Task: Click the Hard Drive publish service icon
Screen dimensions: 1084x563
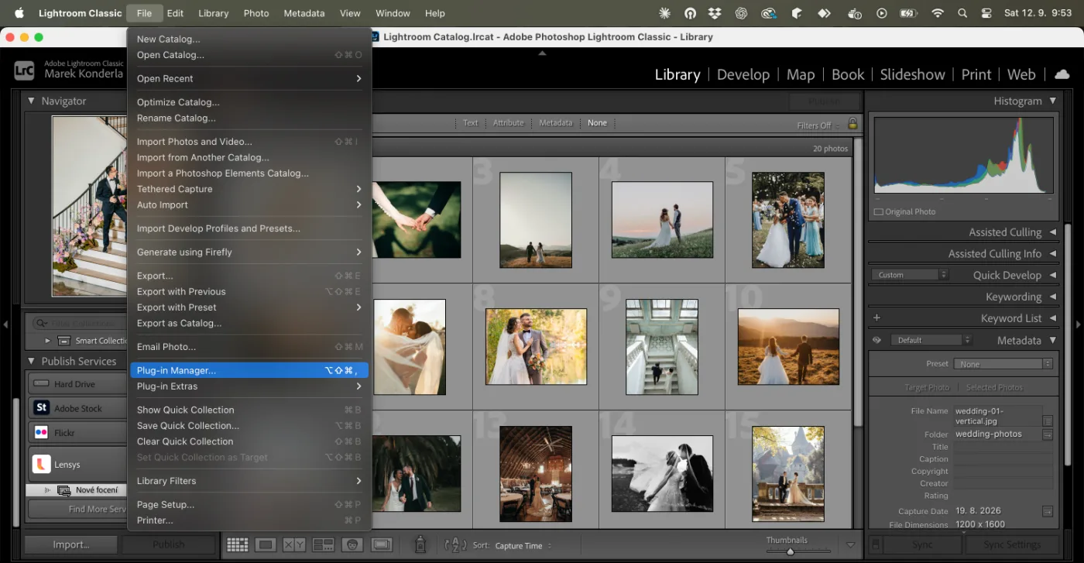Action: tap(41, 383)
